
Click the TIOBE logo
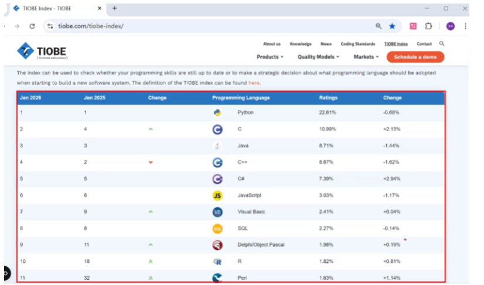[x=42, y=51]
